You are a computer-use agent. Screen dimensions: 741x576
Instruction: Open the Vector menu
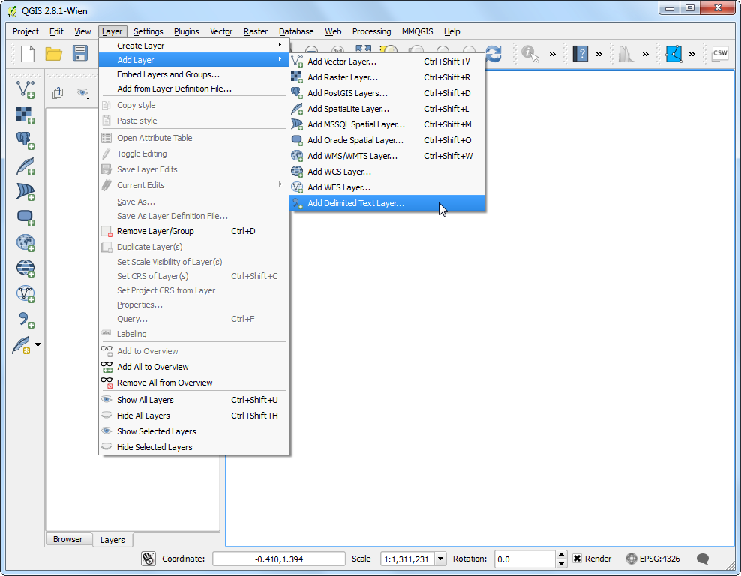pyautogui.click(x=221, y=31)
